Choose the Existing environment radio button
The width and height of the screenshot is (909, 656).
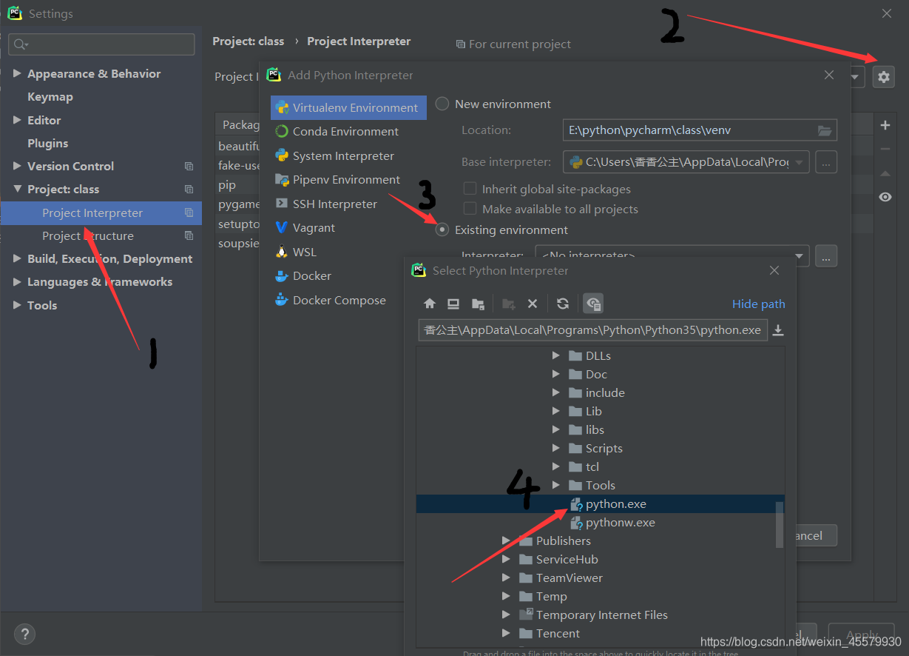click(x=442, y=230)
